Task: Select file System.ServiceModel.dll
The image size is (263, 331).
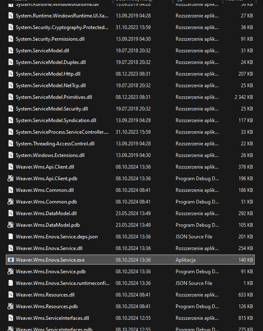Action: click(x=42, y=51)
